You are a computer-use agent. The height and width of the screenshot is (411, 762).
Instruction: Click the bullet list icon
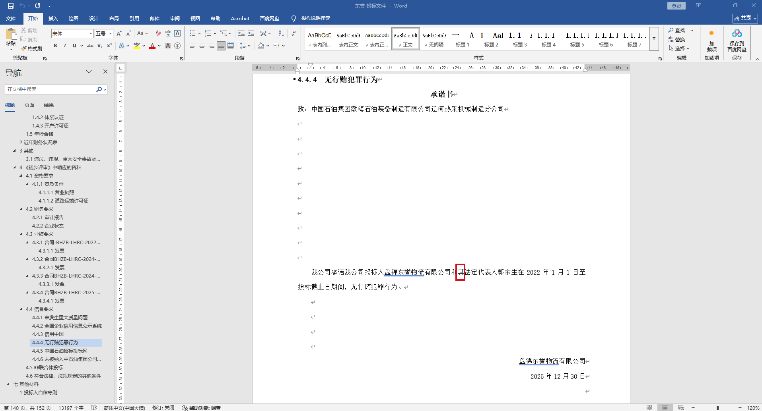[x=192, y=33]
